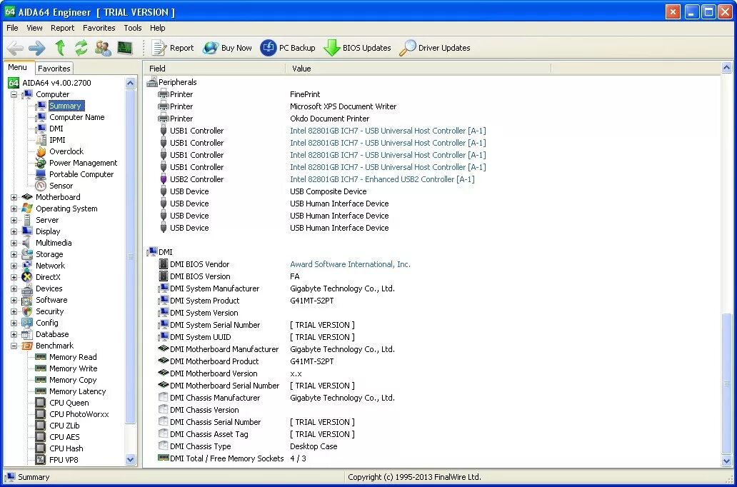Viewport: 737px width, 487px height.
Task: Select the FPU VP8 benchmark
Action: click(64, 460)
